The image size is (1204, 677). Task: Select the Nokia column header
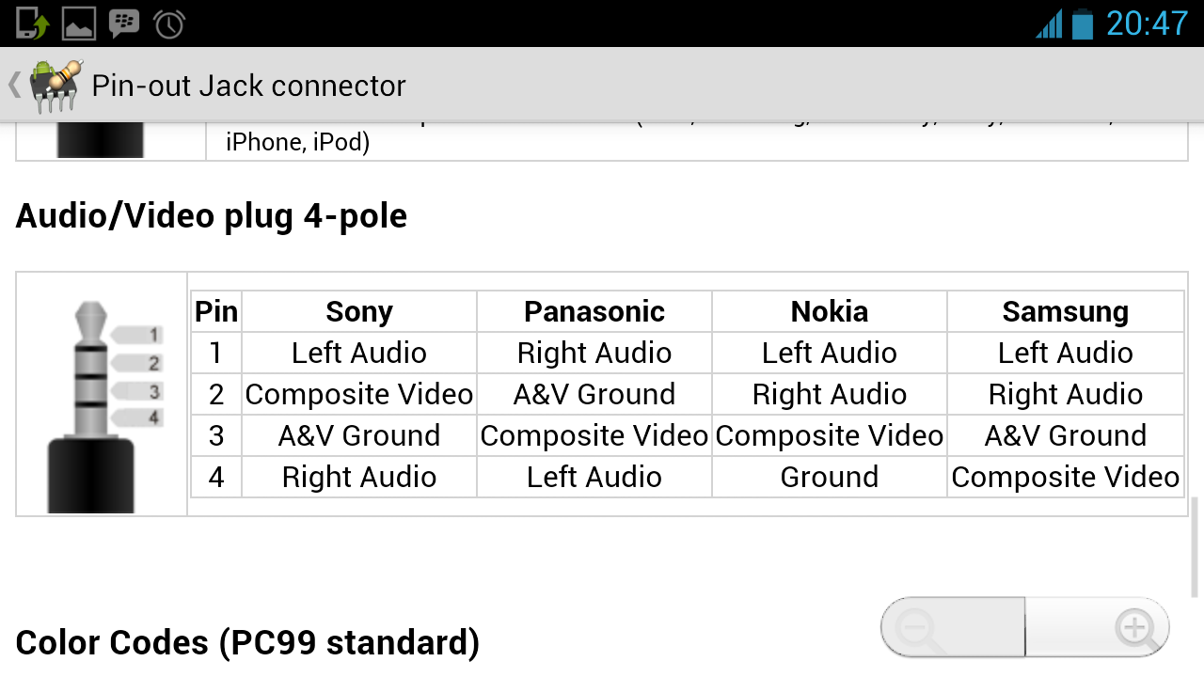point(830,311)
